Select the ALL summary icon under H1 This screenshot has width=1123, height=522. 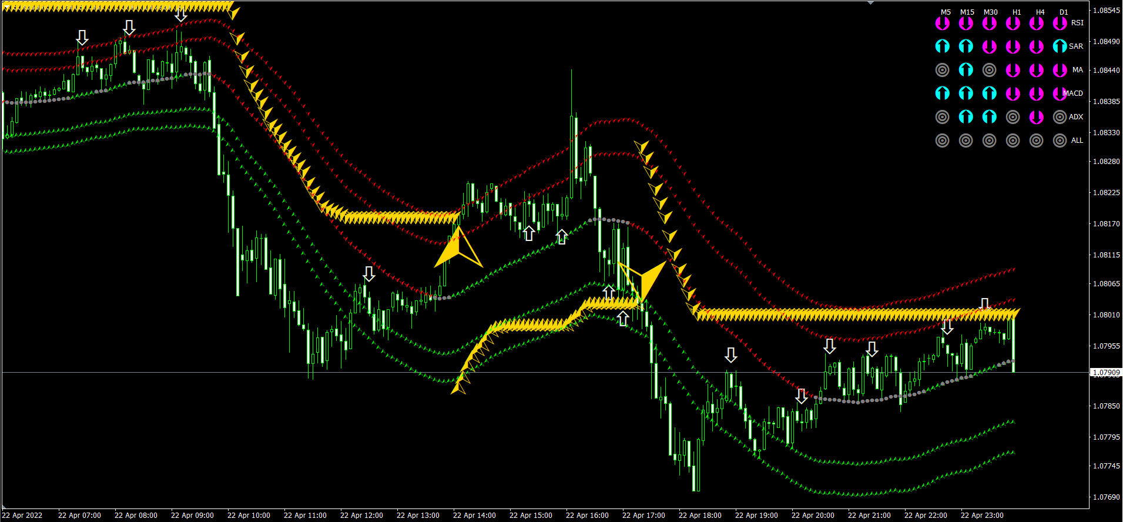point(1013,140)
